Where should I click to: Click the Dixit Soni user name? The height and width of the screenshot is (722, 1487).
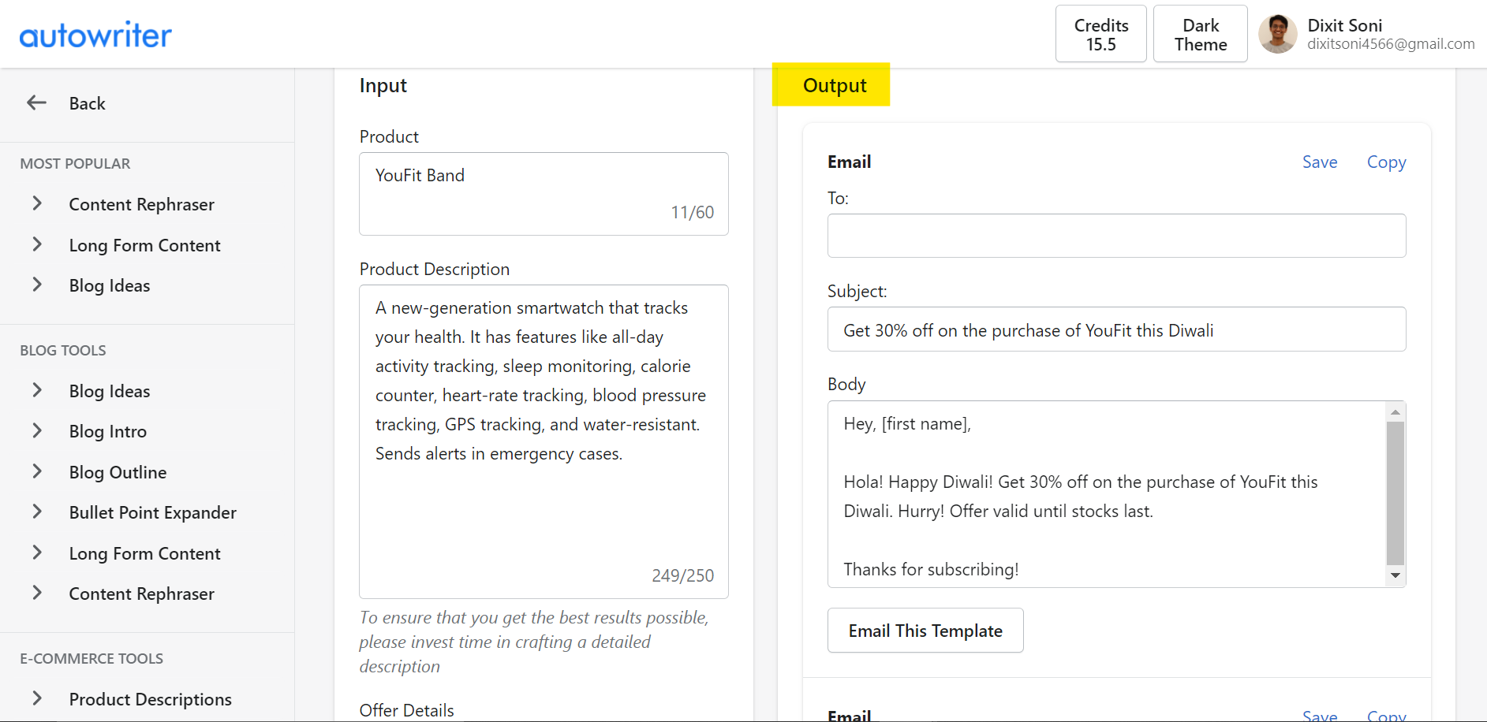pyautogui.click(x=1345, y=25)
